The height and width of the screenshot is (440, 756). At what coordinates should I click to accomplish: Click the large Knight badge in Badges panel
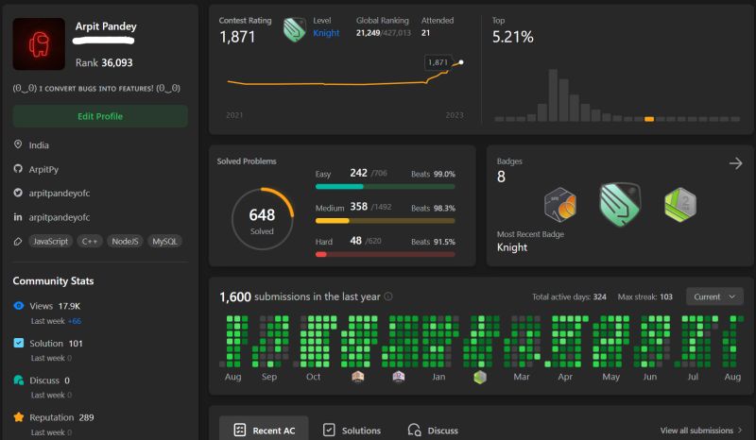click(x=620, y=204)
